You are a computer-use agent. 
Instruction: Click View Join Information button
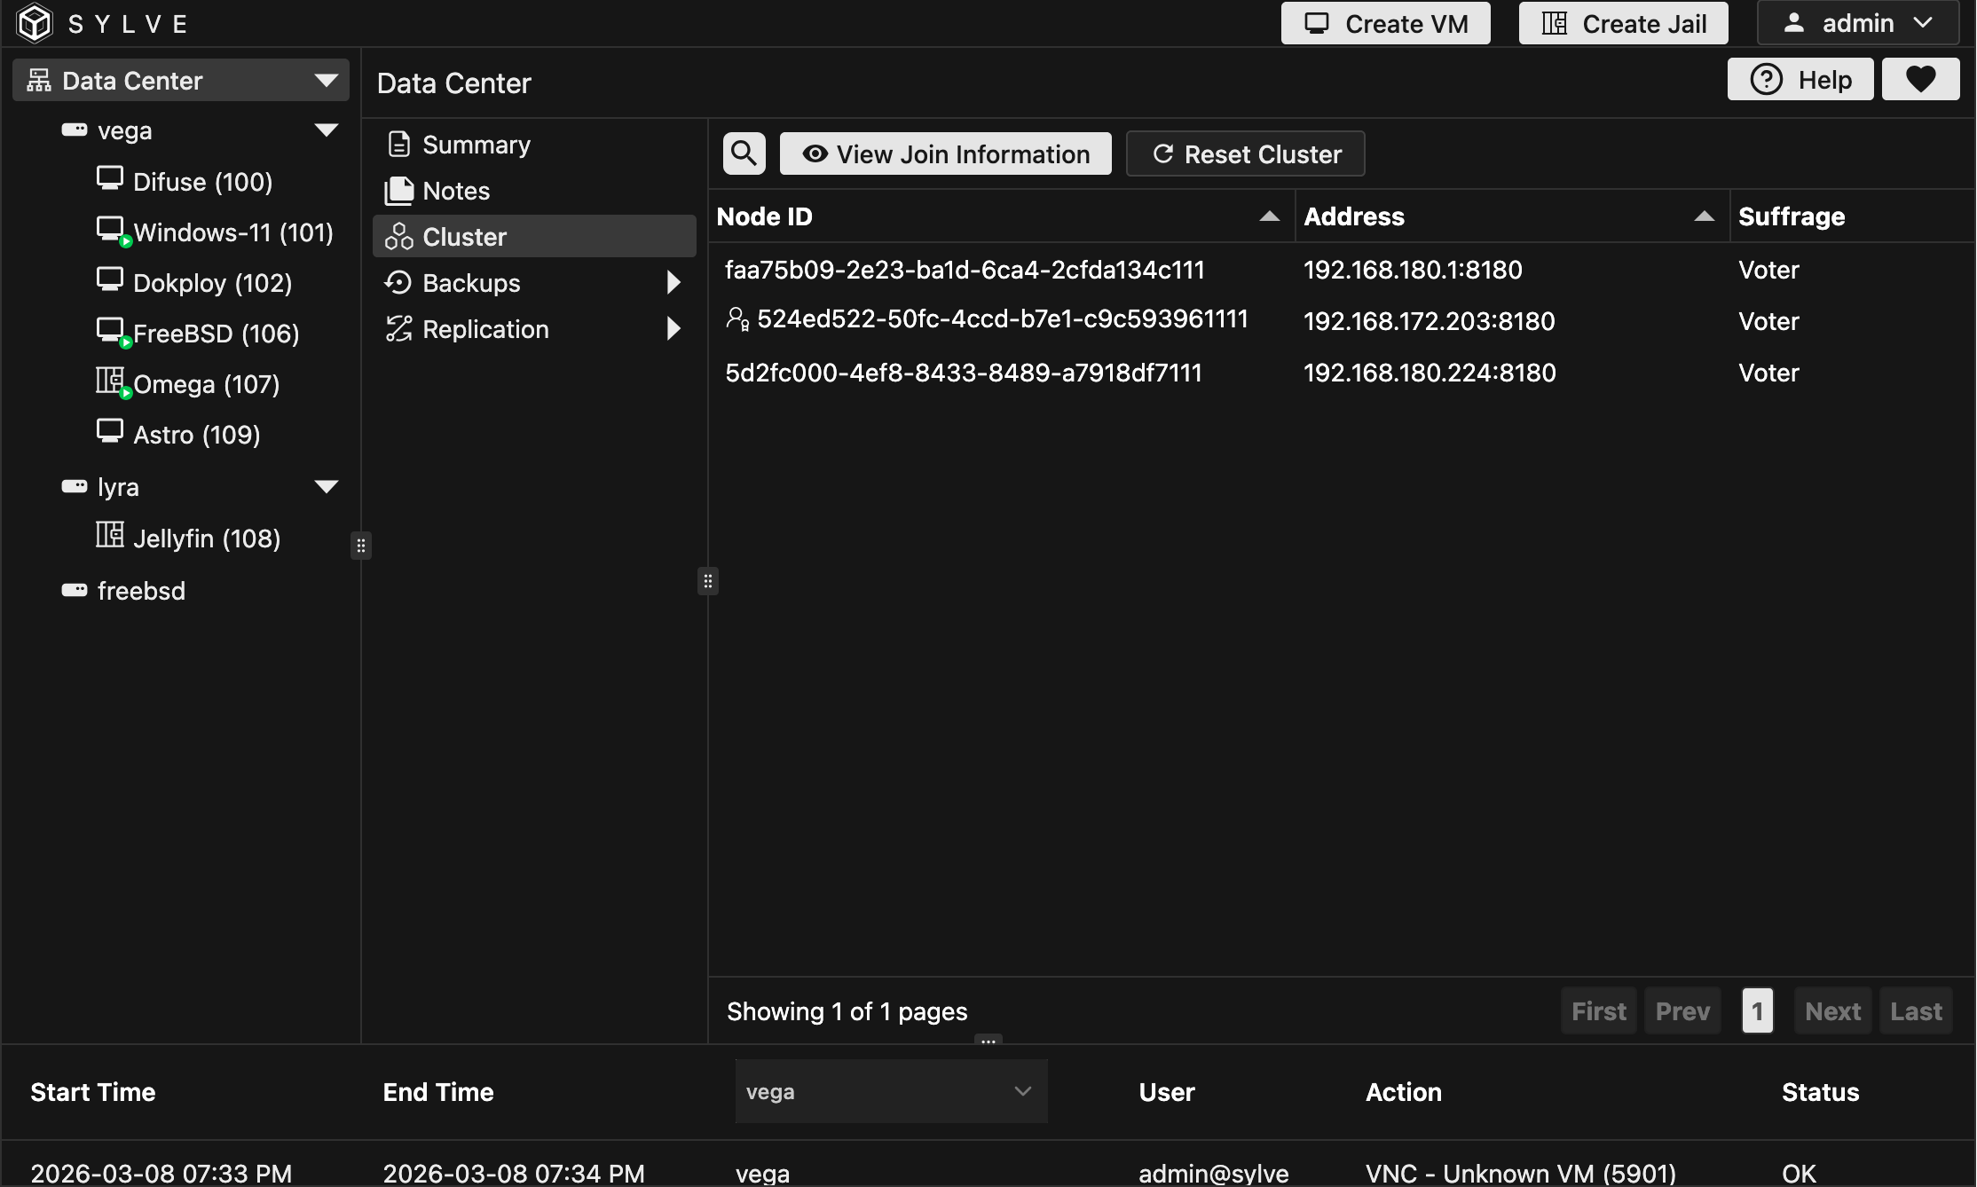pos(945,153)
